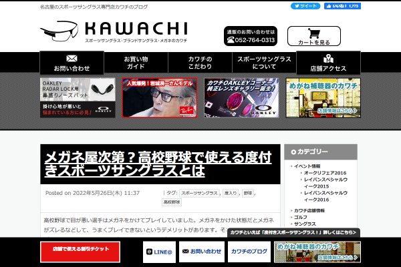401x267 pixels.
Task: Open LINE@ footer button
Action: coord(159,252)
